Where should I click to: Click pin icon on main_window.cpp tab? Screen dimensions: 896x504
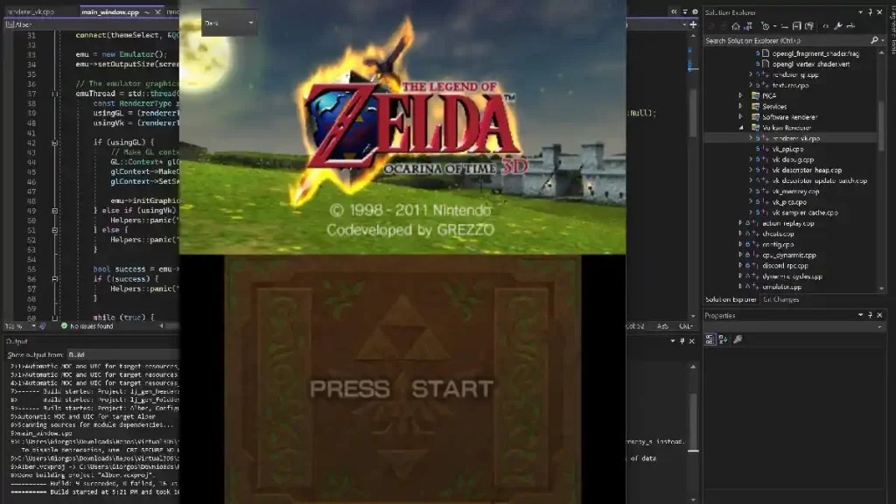pyautogui.click(x=147, y=12)
